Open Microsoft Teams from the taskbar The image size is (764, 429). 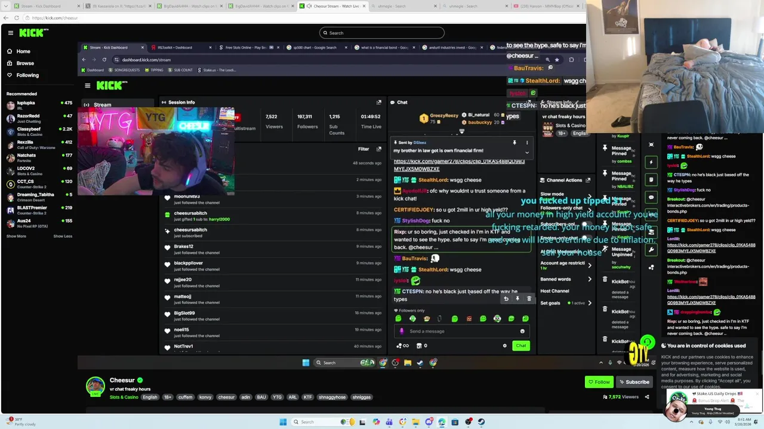point(389,422)
